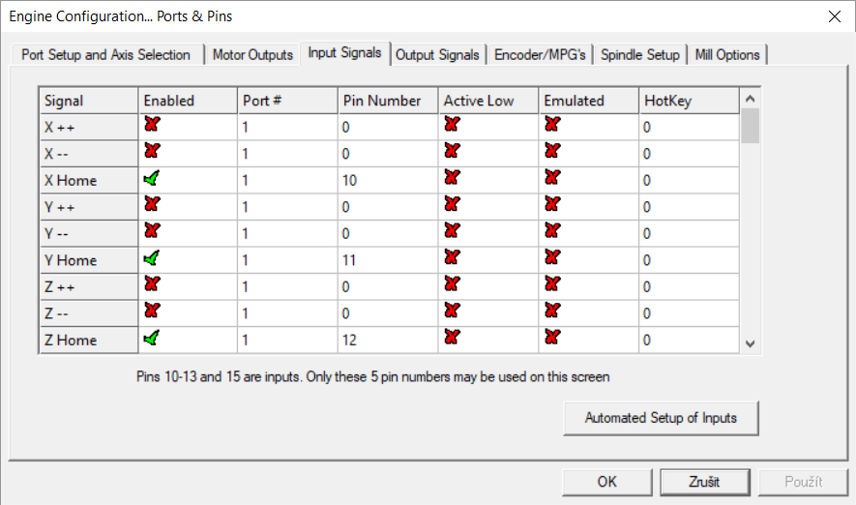
Task: Click the green check for X Home Enabled
Action: pyautogui.click(x=151, y=178)
